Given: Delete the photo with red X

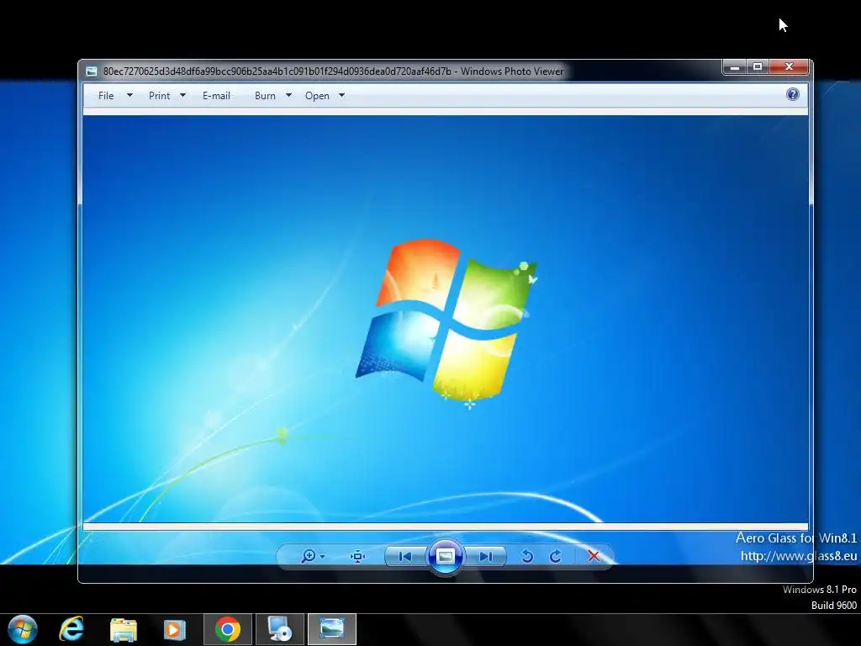Looking at the screenshot, I should 594,556.
